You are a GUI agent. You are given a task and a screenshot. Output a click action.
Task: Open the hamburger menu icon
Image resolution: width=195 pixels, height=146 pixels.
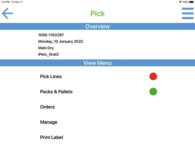click(x=188, y=13)
